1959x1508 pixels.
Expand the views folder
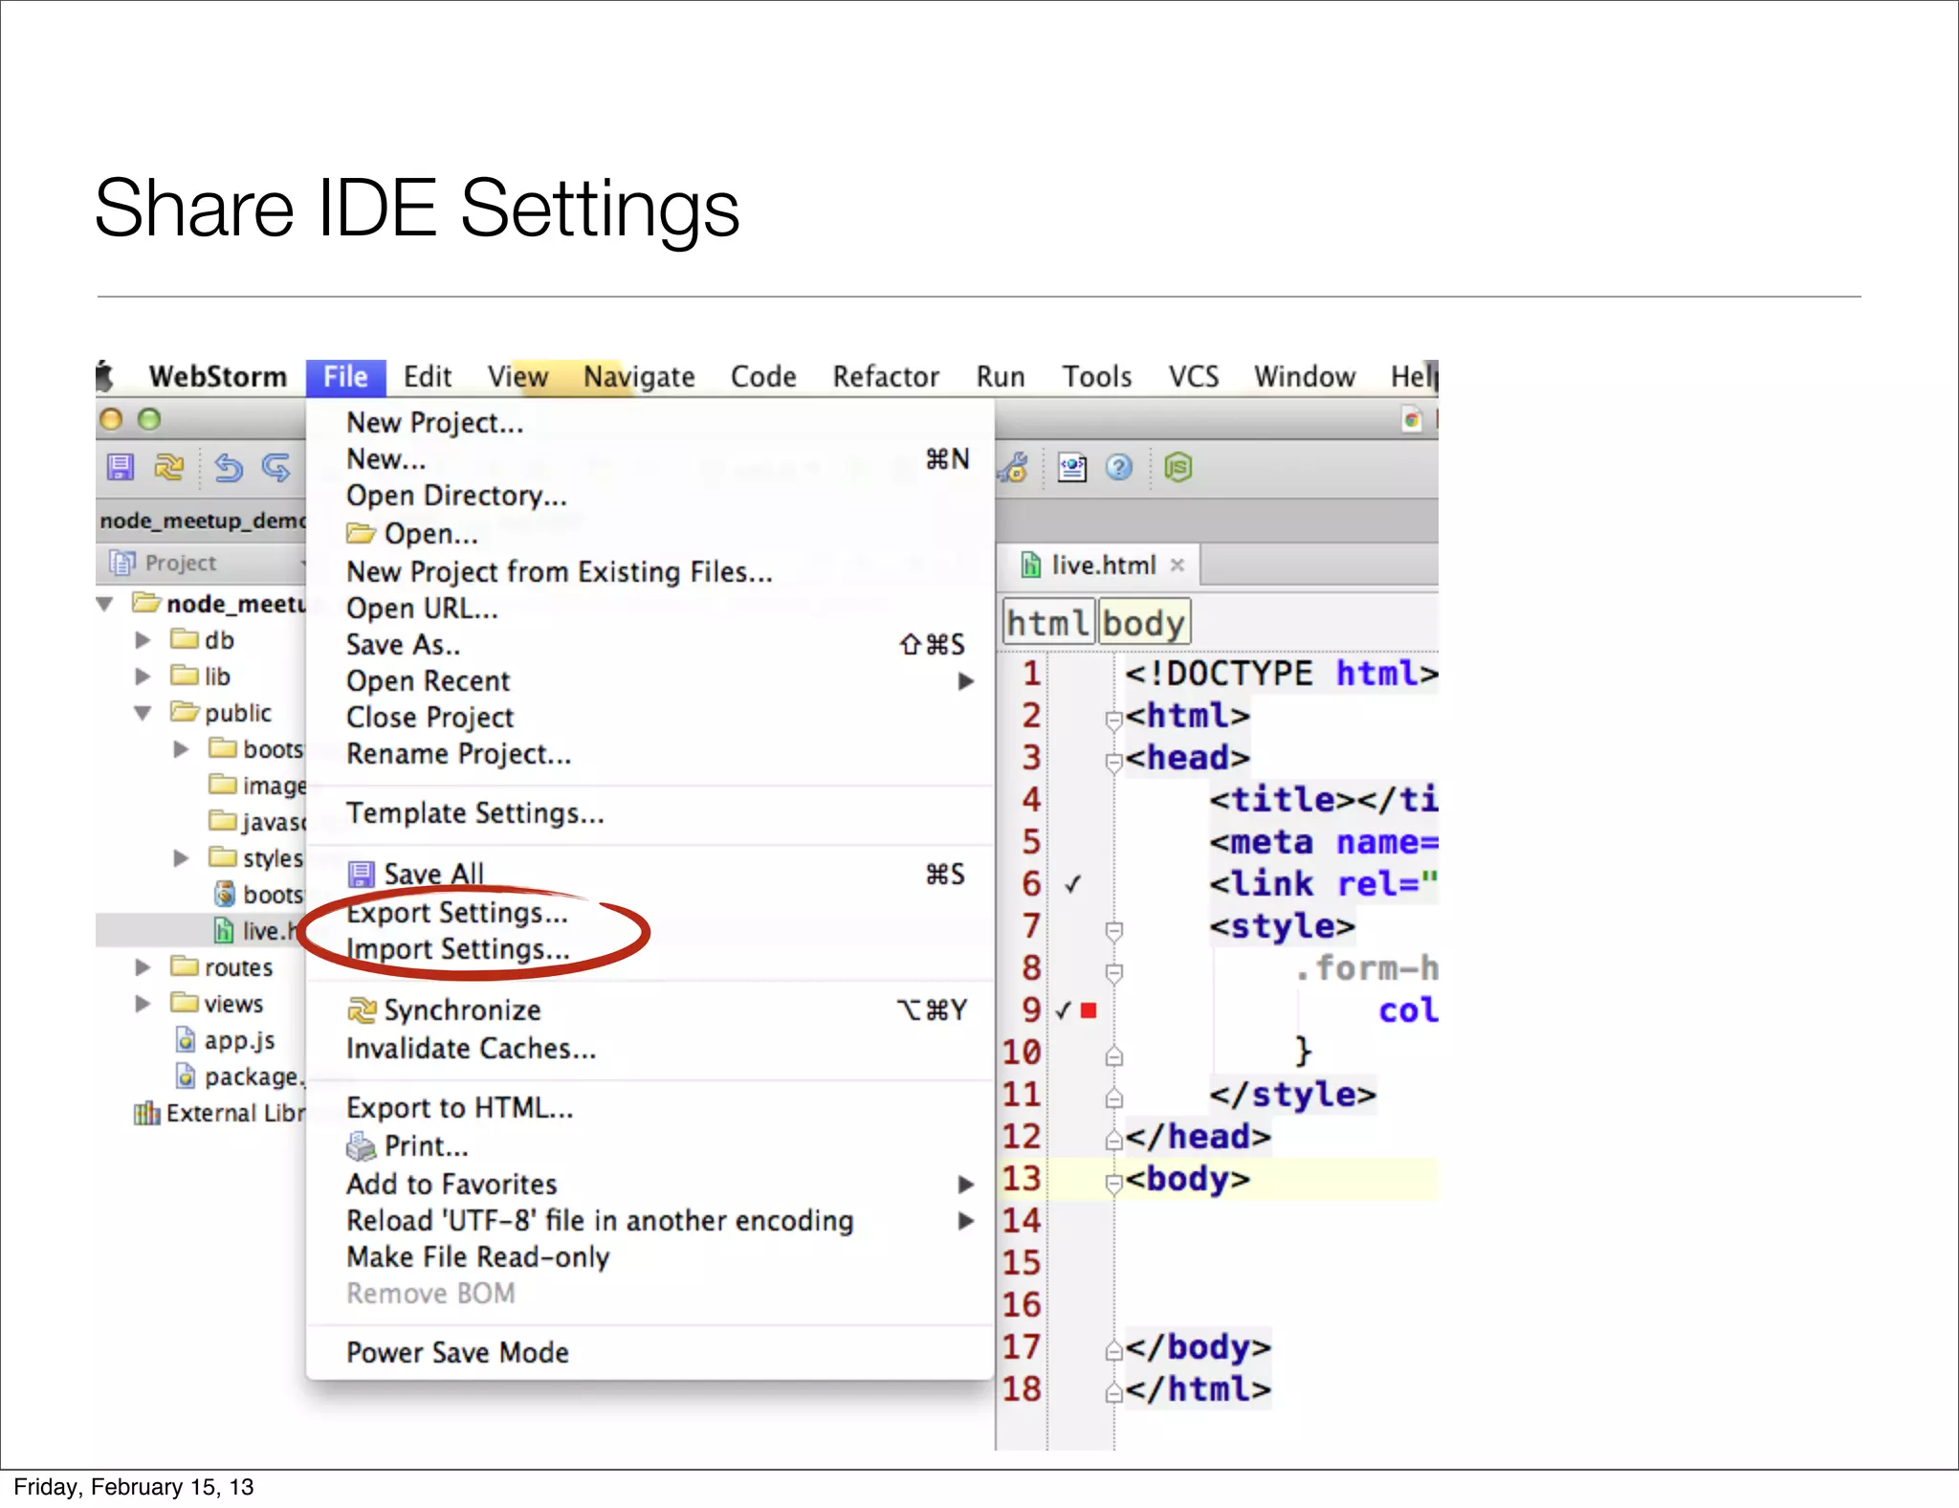pos(143,1004)
